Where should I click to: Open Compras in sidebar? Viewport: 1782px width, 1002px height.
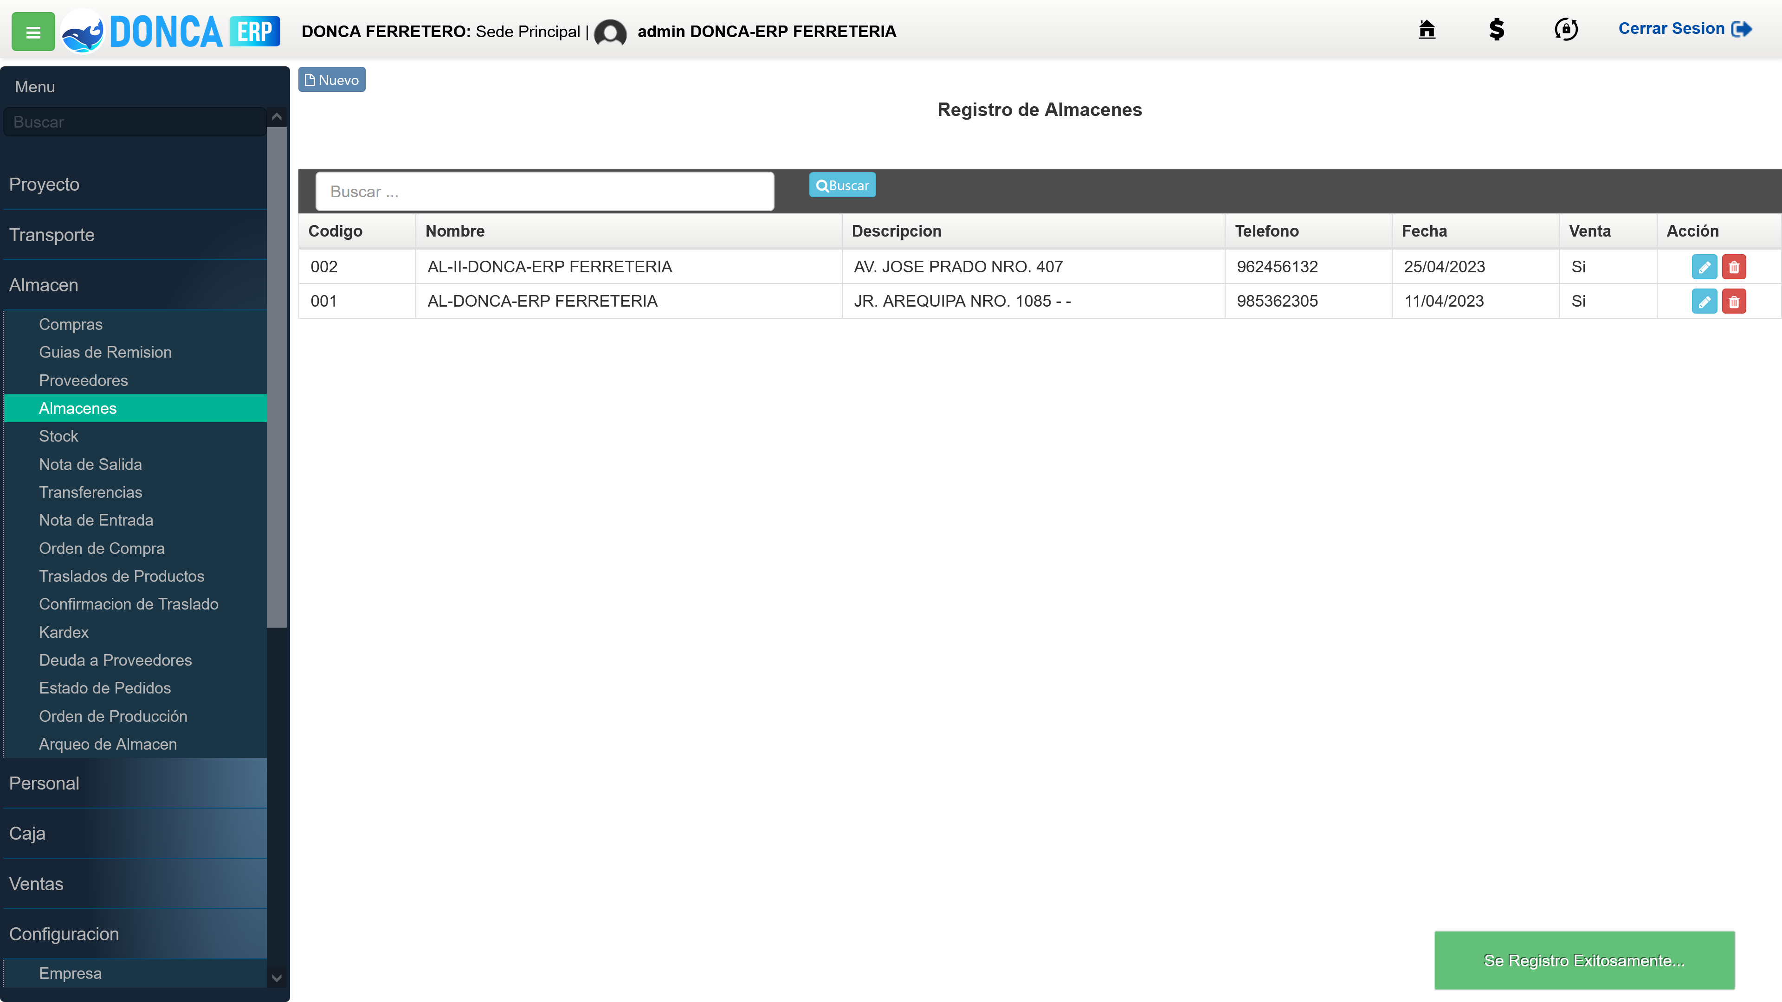(135, 324)
